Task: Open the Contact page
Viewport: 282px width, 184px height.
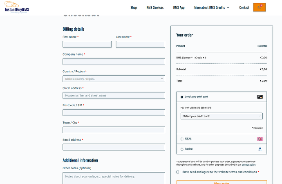Action: click(x=244, y=7)
